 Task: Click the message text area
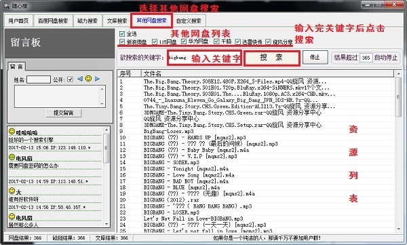click(x=57, y=96)
